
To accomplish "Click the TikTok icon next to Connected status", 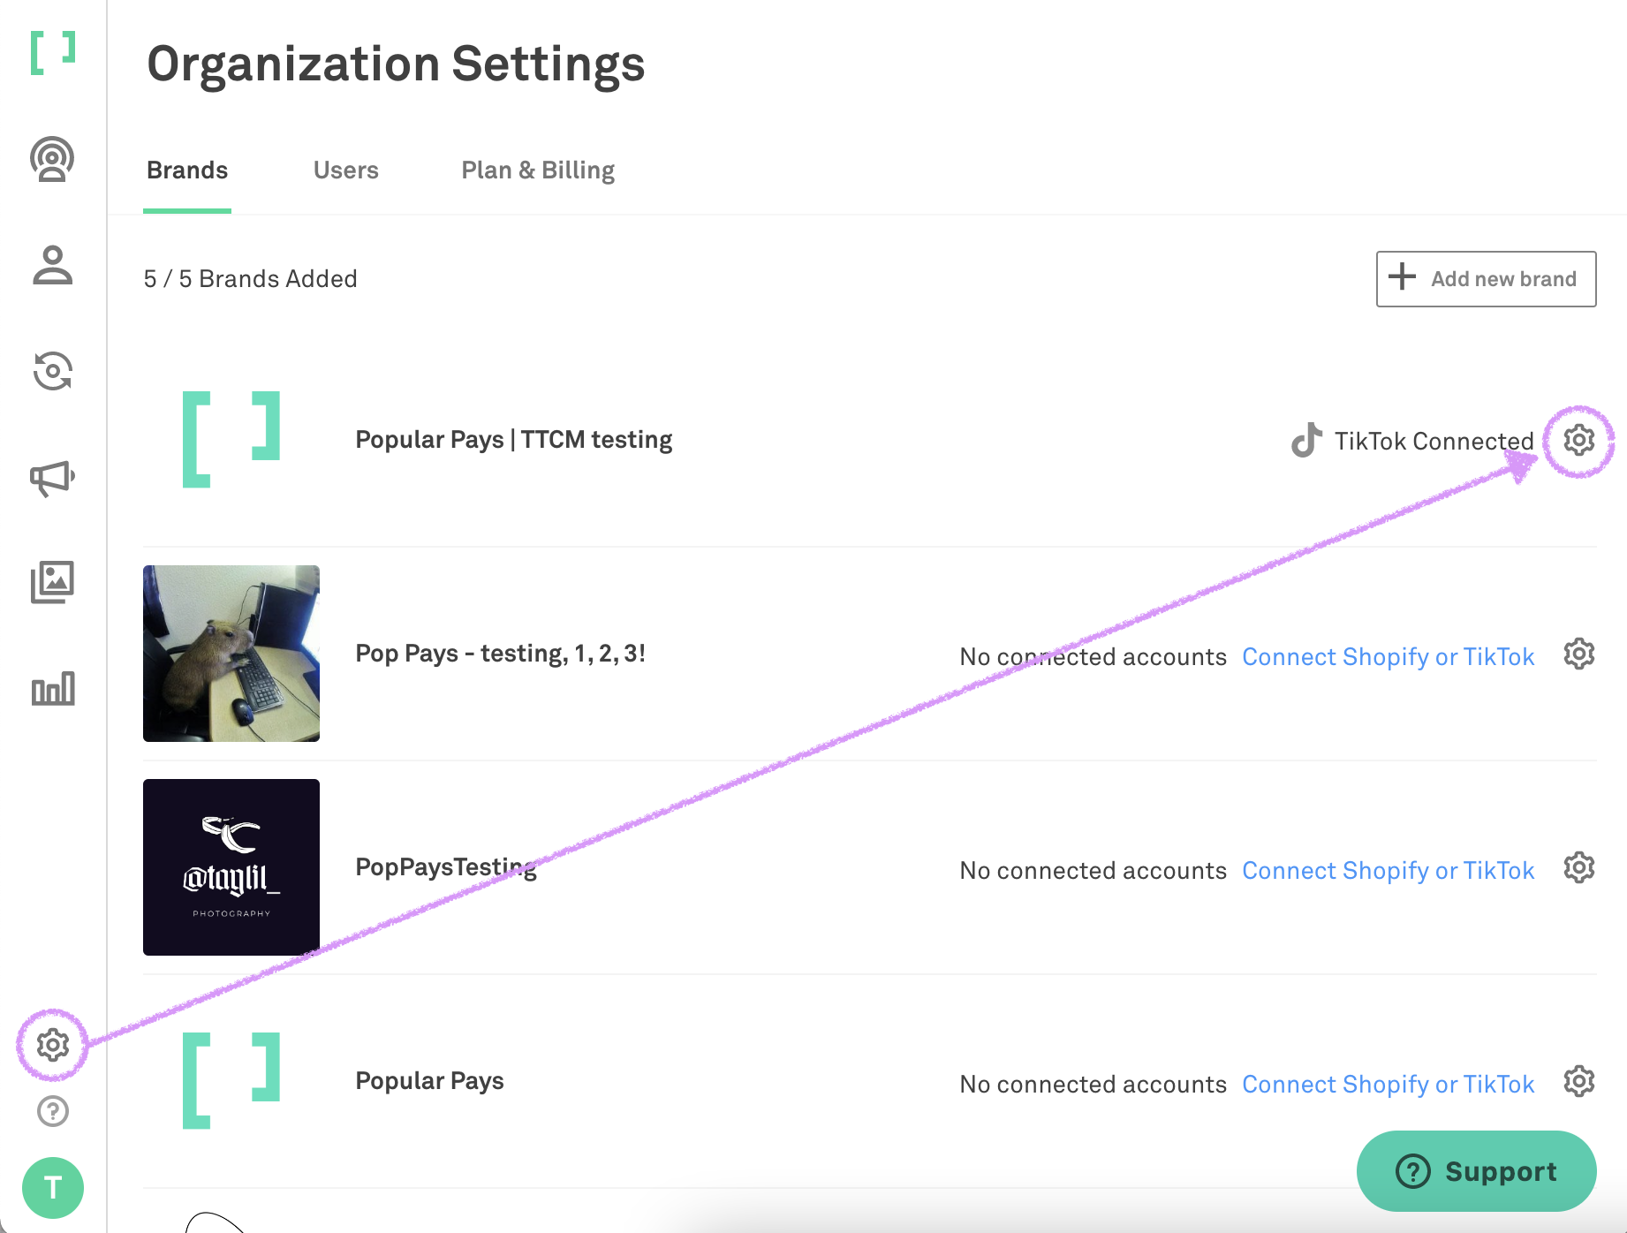I will click(x=1305, y=440).
